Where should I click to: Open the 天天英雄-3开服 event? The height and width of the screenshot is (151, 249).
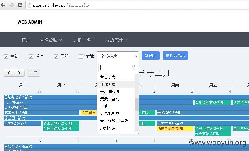tap(213, 134)
